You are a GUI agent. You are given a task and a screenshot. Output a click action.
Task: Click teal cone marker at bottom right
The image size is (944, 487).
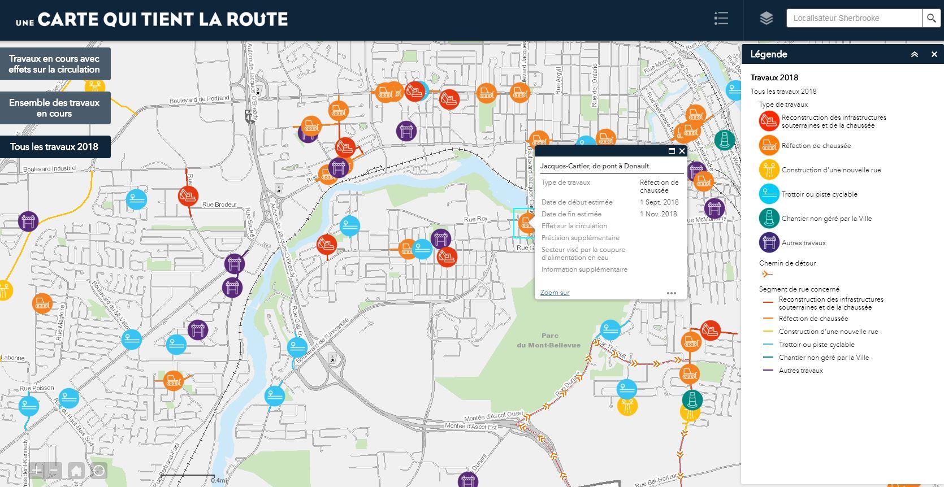(x=692, y=400)
